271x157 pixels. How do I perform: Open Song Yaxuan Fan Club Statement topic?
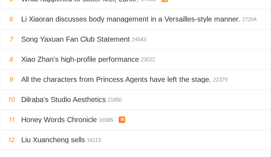coord(75,39)
